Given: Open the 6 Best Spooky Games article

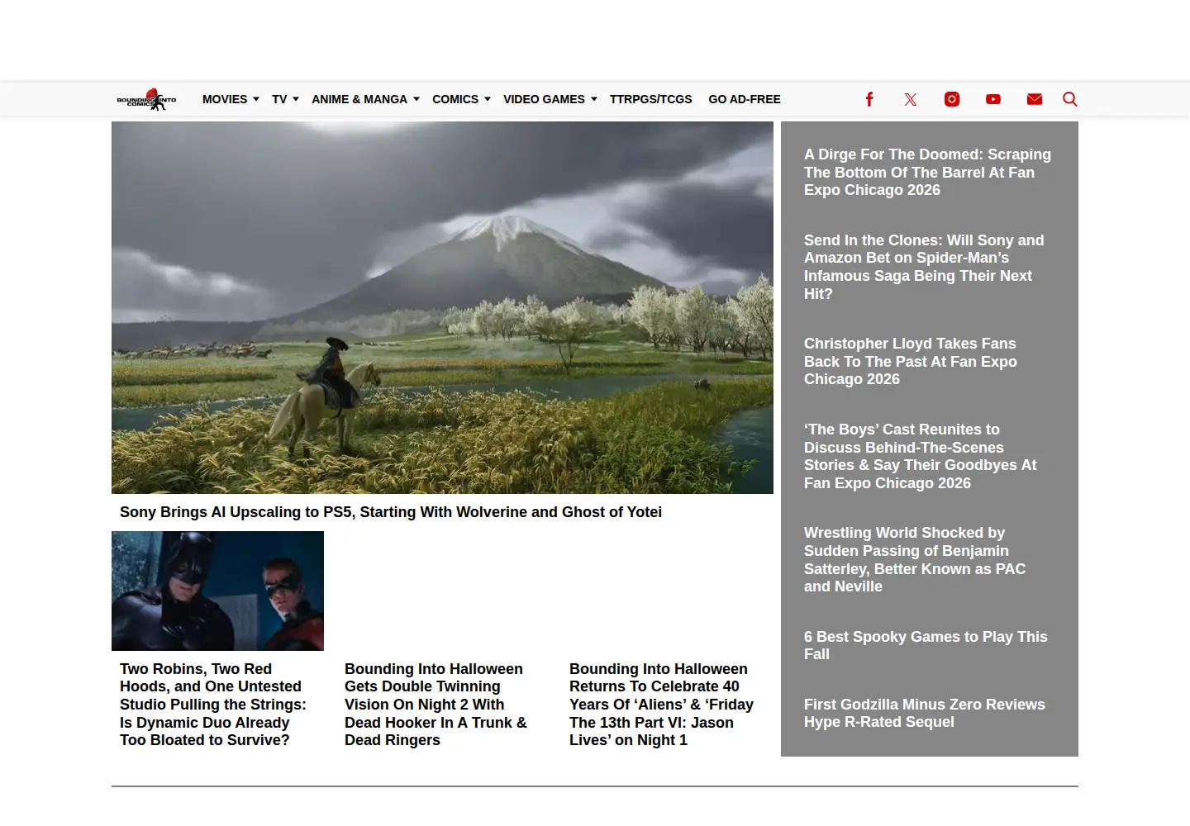Looking at the screenshot, I should (926, 645).
